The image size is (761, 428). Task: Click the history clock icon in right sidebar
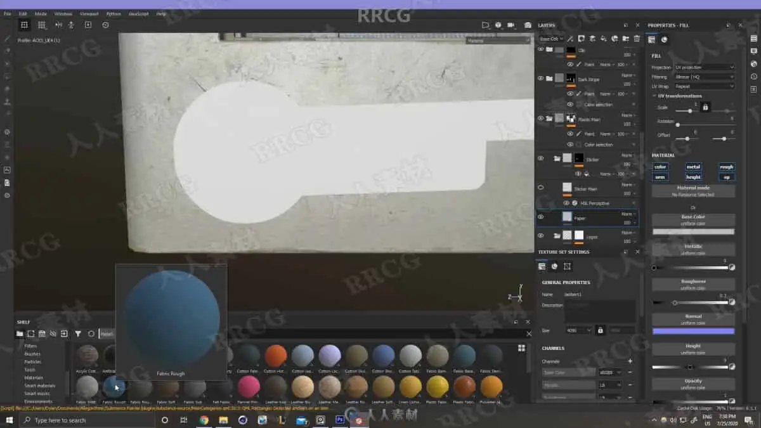pyautogui.click(x=753, y=77)
